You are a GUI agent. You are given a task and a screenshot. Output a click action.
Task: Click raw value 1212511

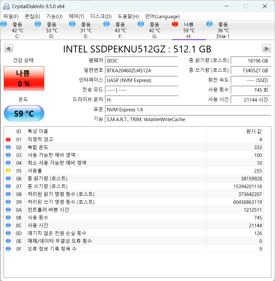pyautogui.click(x=253, y=210)
